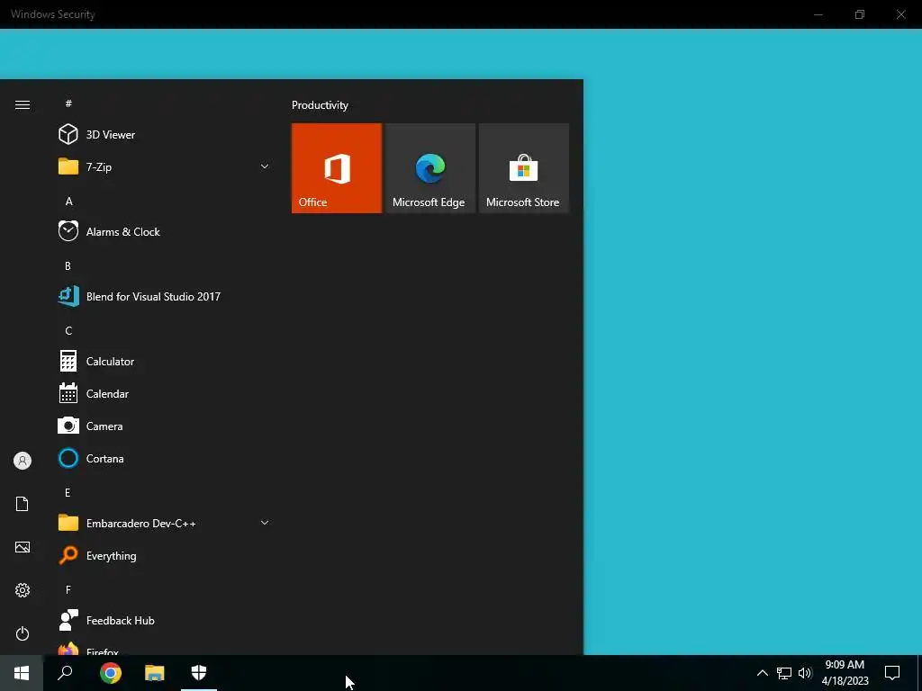Click the Power button in Start sidebar

(x=23, y=633)
